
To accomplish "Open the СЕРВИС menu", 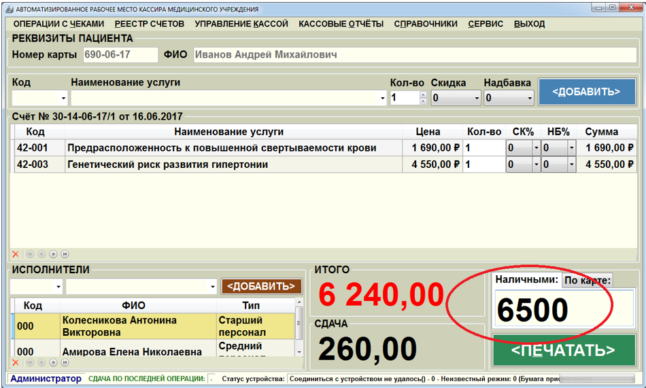I will click(486, 24).
